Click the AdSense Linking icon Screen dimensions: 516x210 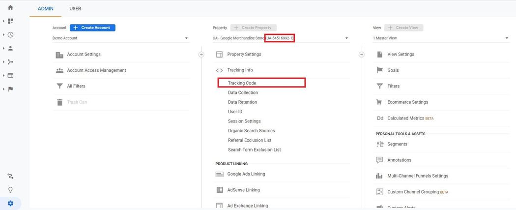[x=219, y=190]
